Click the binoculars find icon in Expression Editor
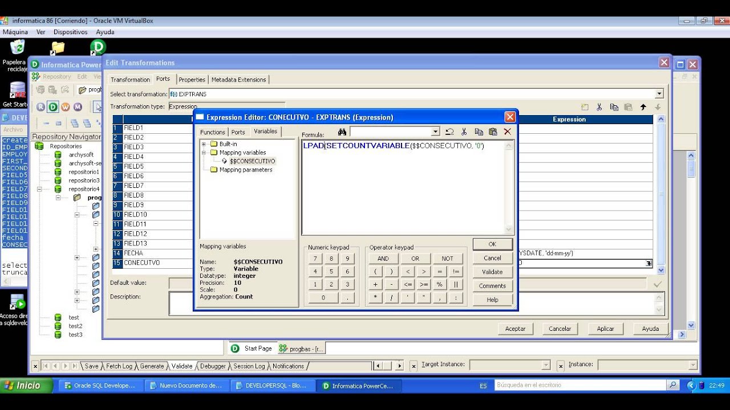 click(x=342, y=132)
